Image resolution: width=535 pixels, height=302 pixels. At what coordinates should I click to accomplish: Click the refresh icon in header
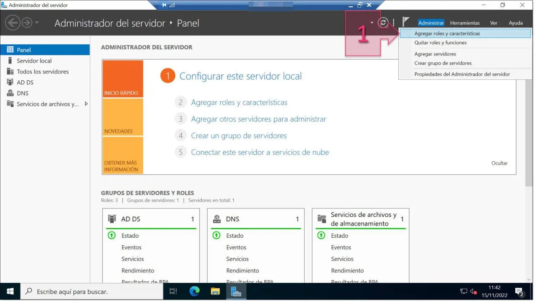[x=383, y=23]
